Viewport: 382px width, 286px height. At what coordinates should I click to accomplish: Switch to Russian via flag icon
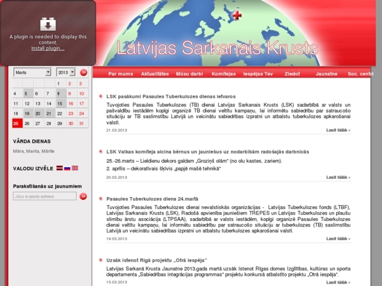click(x=67, y=168)
